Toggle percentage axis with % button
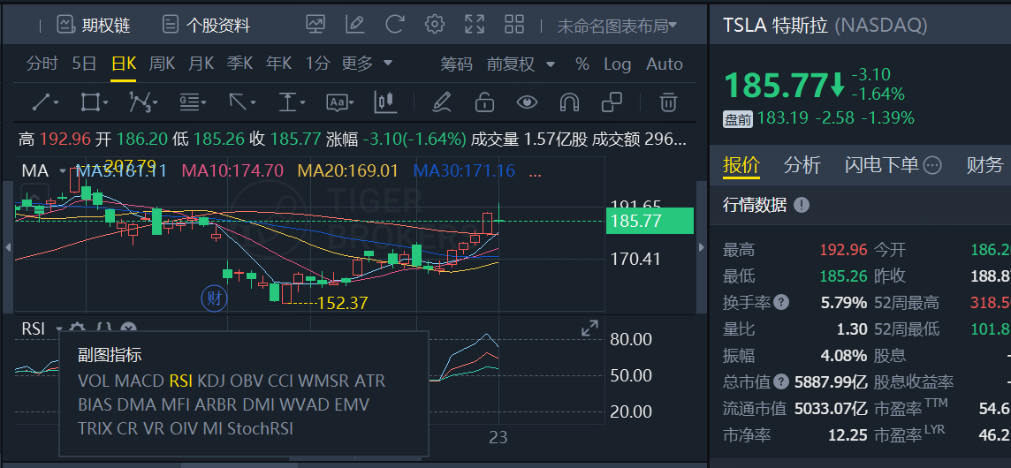The height and width of the screenshot is (468, 1011). 582,64
